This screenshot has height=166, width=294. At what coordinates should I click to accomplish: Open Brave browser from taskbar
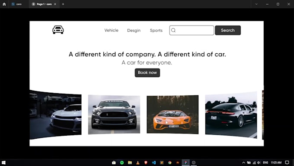coord(146,163)
